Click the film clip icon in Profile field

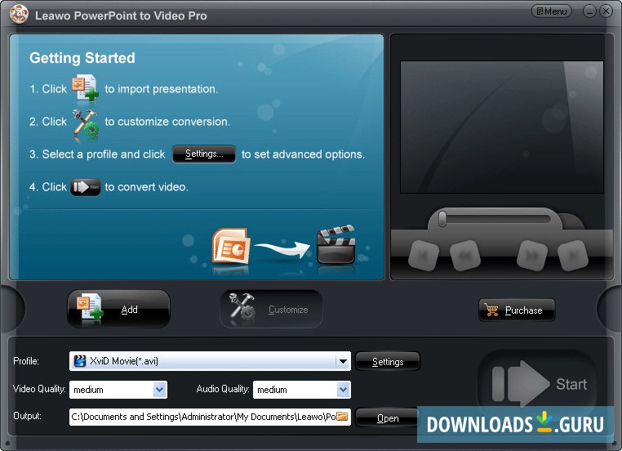(x=80, y=361)
